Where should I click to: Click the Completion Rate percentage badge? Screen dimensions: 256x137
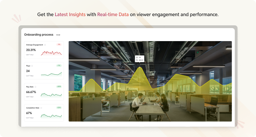(59, 108)
